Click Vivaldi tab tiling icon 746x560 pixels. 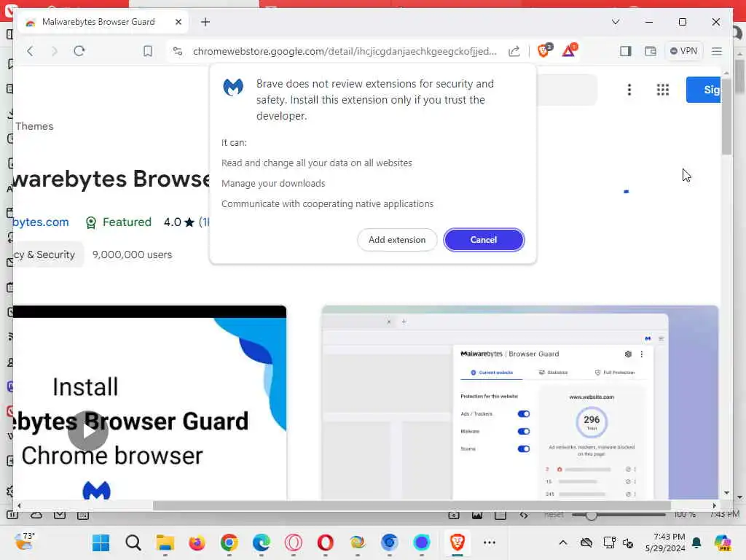point(500,516)
